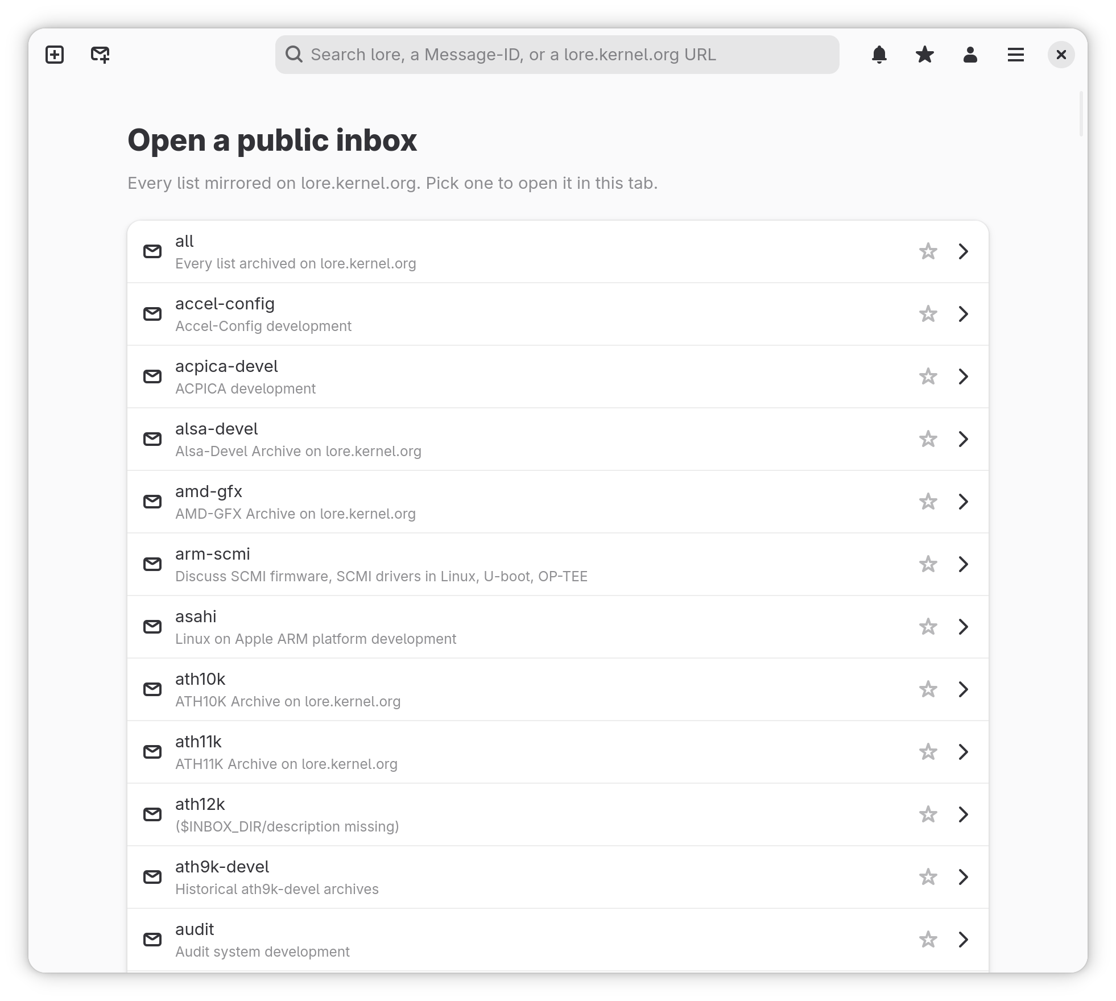Open the ath9k-devel list entry
Image resolution: width=1116 pixels, height=1001 pixels.
tap(558, 877)
